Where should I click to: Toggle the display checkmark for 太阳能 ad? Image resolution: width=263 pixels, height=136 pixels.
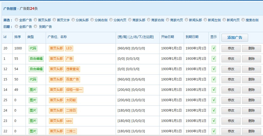(214, 100)
